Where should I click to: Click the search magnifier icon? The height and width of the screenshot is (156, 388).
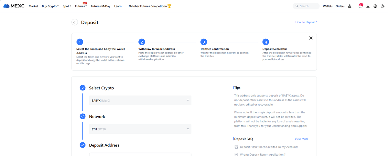click(297, 6)
